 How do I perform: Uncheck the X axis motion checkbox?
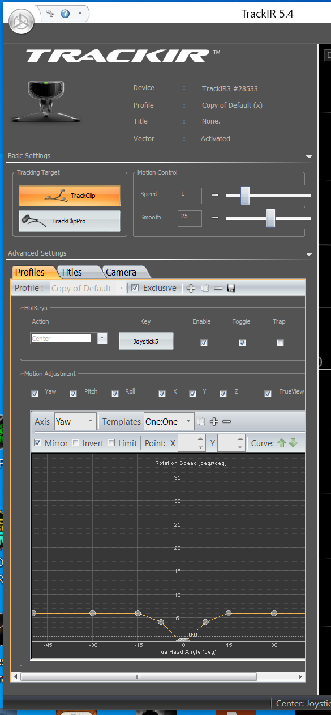162,394
